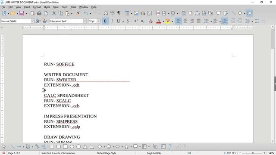Screen dimensions: 276x155
Task: Cut selection with the scissors icon
Action: point(54,13)
